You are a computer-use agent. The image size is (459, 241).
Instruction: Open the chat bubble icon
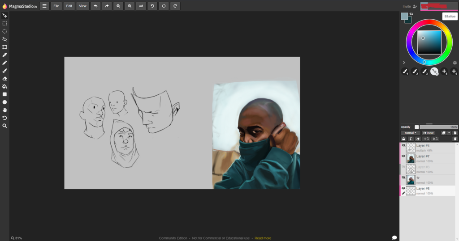(394, 237)
